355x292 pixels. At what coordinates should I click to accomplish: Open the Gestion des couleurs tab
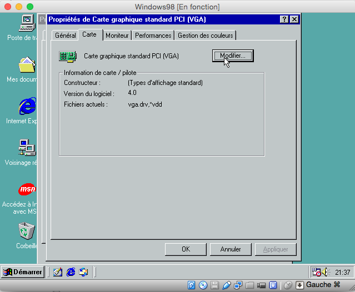click(206, 36)
